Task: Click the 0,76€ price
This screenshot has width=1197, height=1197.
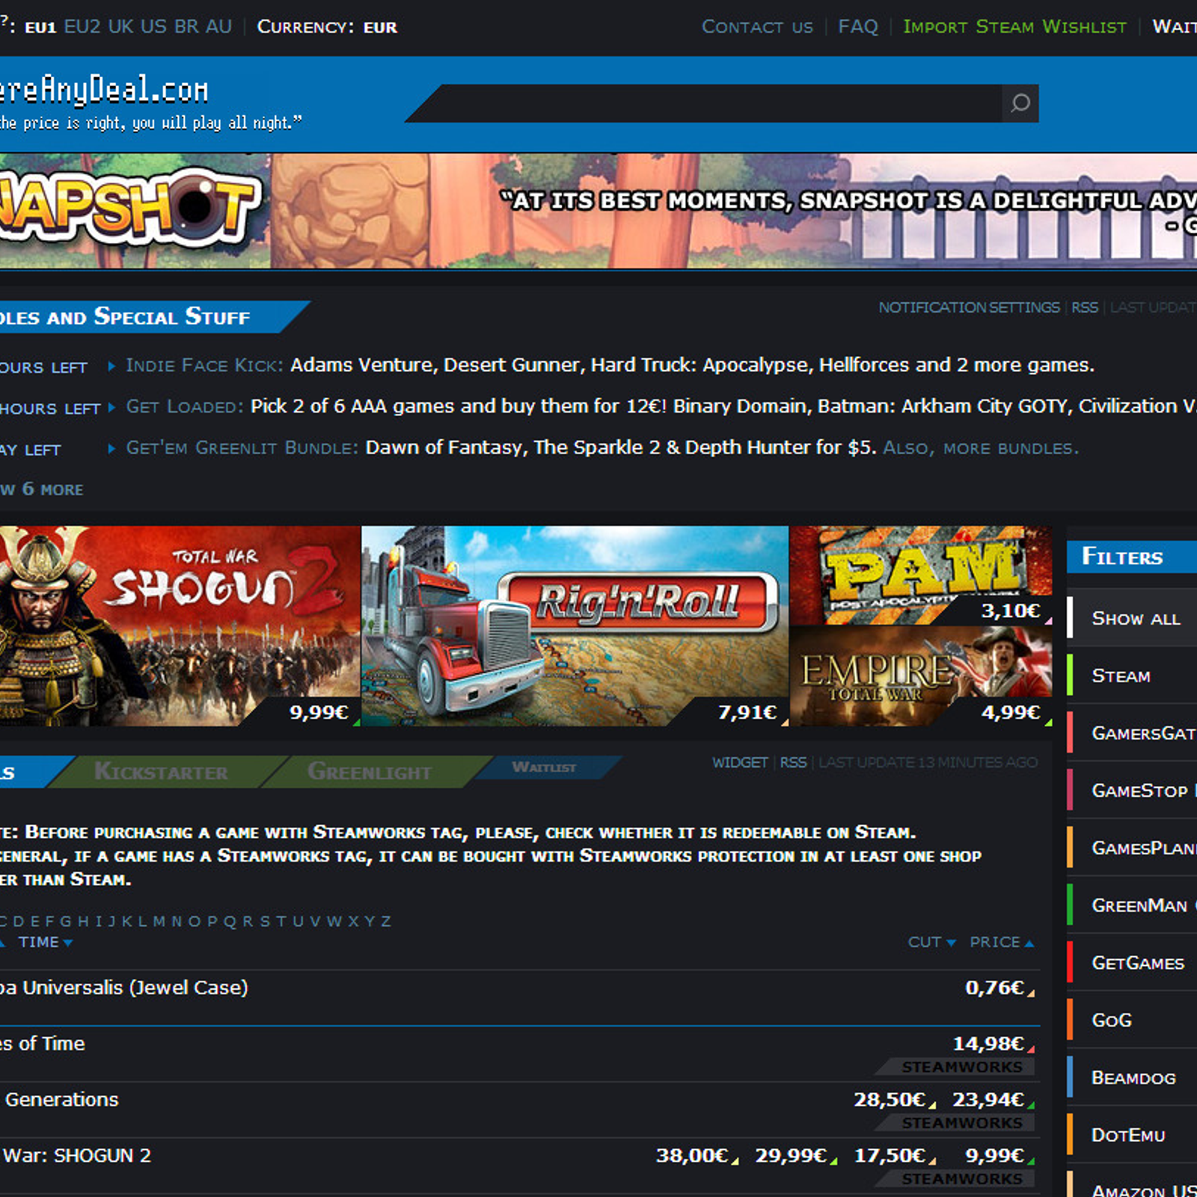Action: [995, 988]
